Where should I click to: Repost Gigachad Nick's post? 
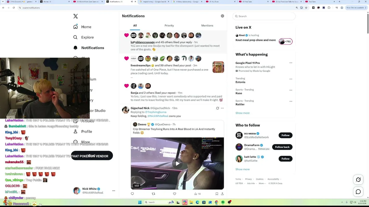coord(153,194)
